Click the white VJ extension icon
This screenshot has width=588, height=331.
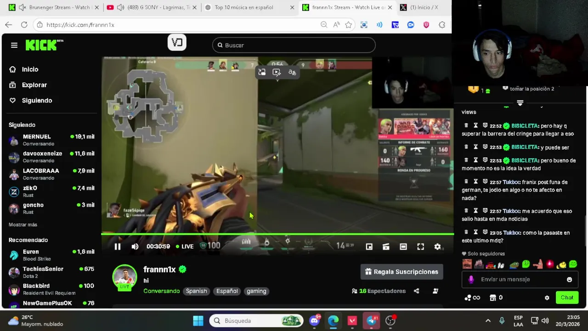(x=177, y=43)
